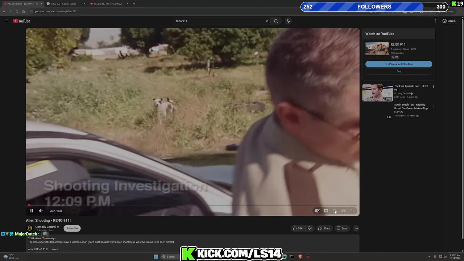Reload the YouTube page

tap(17, 11)
